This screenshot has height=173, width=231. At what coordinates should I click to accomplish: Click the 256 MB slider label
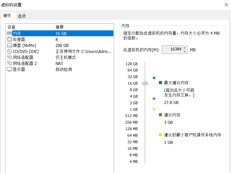[x=131, y=122]
